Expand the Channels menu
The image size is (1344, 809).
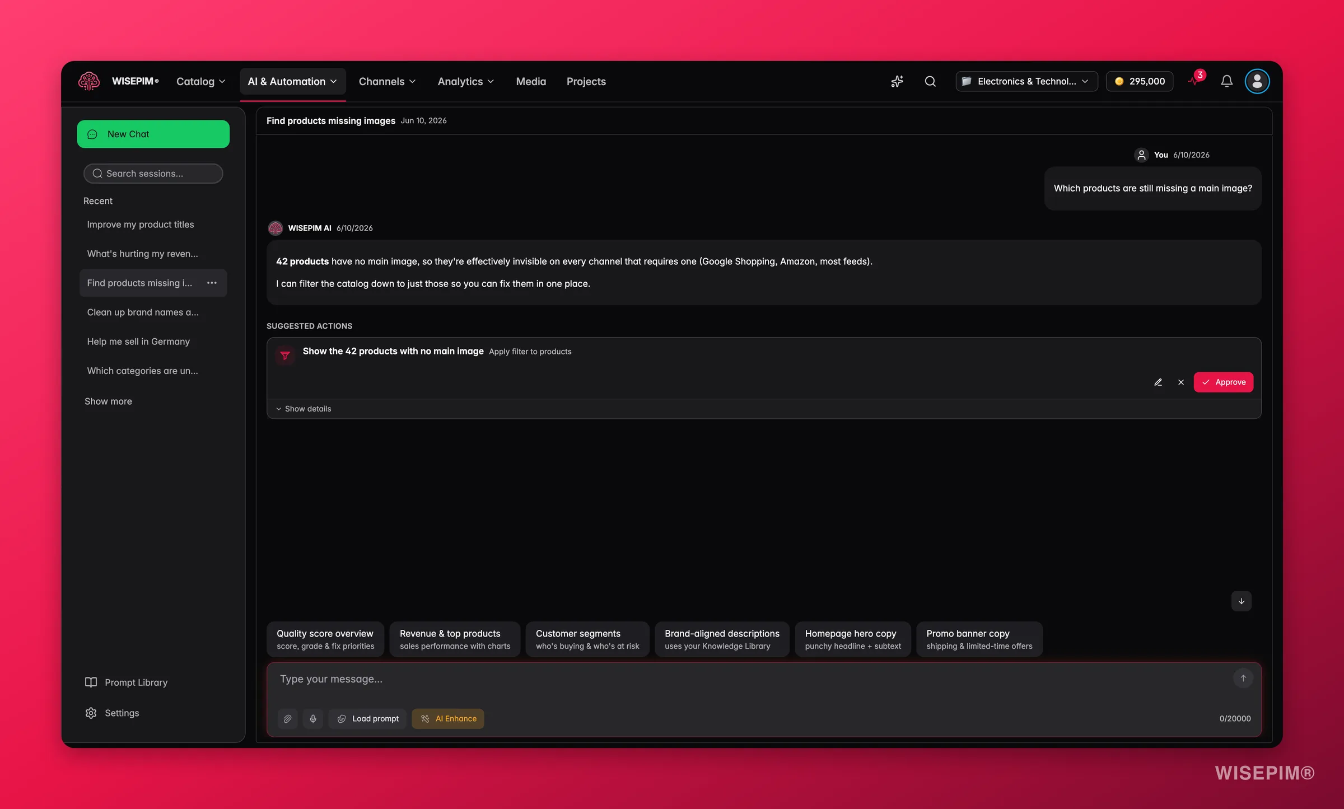[387, 82]
